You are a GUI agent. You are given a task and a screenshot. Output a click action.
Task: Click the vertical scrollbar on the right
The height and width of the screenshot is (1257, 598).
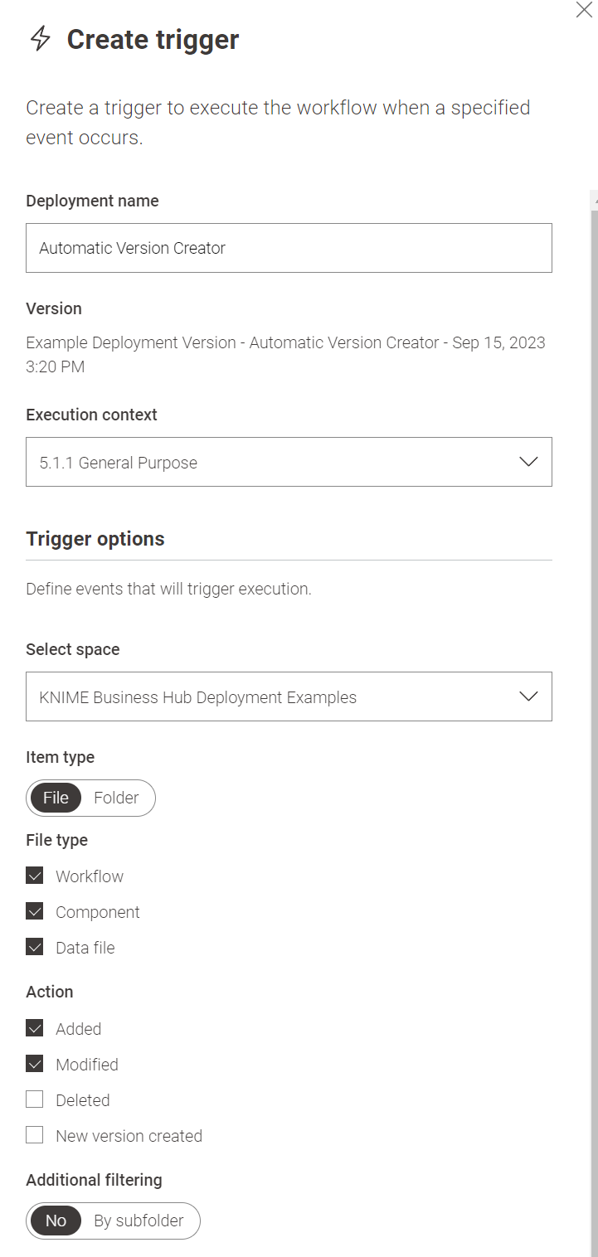[594, 663]
